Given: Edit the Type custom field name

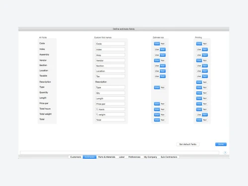Looking at the screenshot, I should [110, 87].
